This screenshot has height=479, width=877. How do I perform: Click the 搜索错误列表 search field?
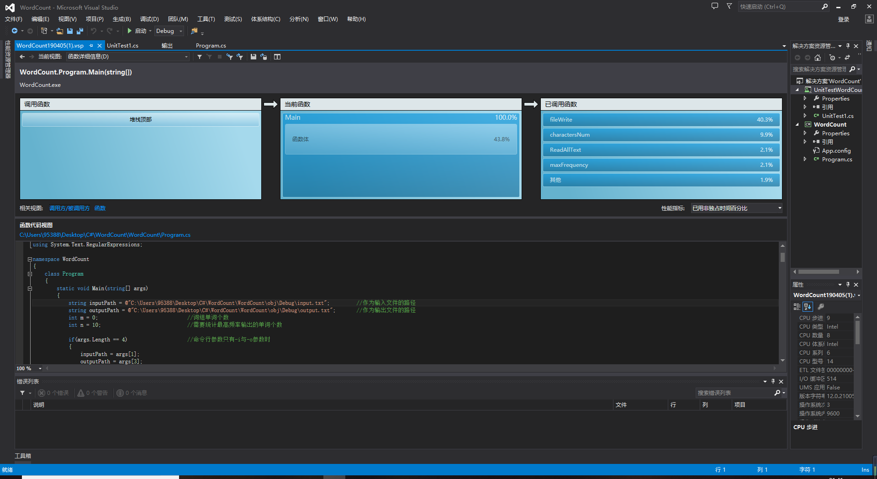coord(734,393)
